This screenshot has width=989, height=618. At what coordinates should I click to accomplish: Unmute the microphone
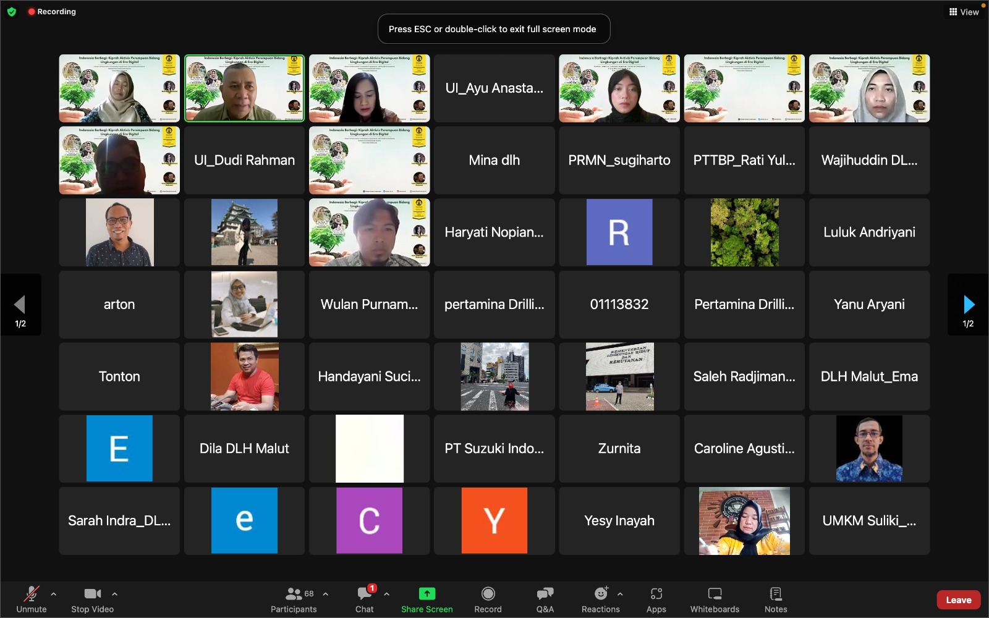[x=31, y=599]
